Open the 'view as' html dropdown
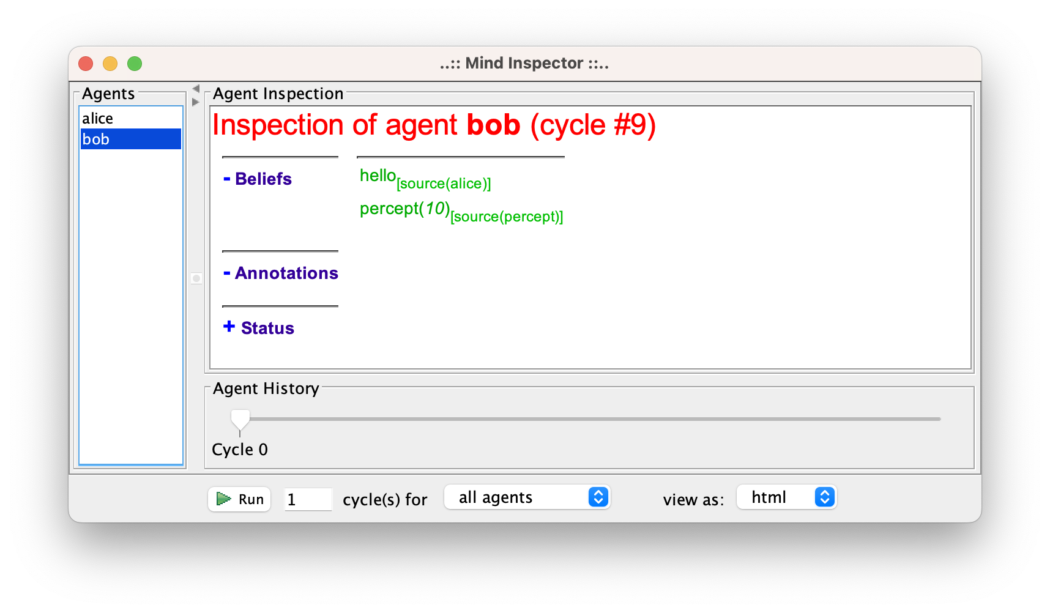The image size is (1050, 613). click(786, 497)
